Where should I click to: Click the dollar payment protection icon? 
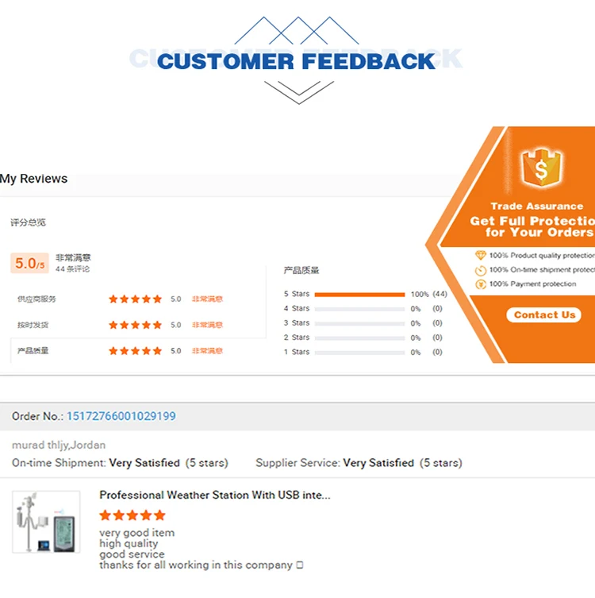[480, 284]
